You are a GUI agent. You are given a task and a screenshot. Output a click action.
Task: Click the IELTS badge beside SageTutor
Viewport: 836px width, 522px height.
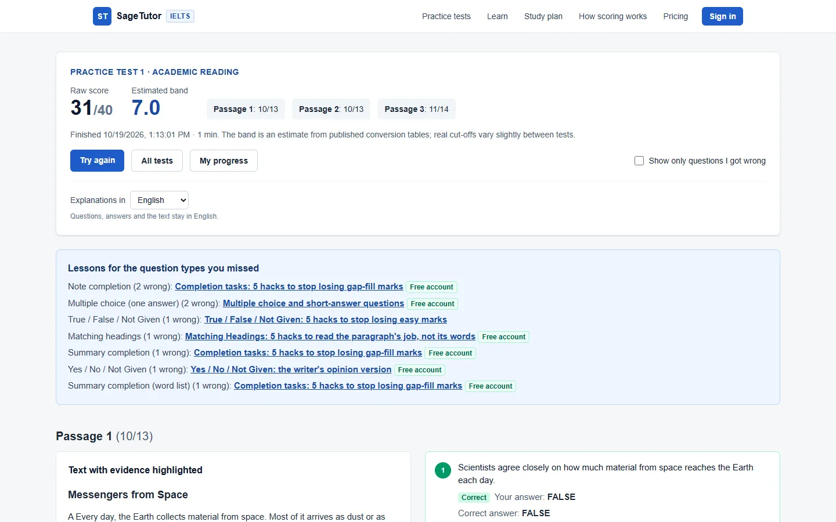pyautogui.click(x=180, y=16)
